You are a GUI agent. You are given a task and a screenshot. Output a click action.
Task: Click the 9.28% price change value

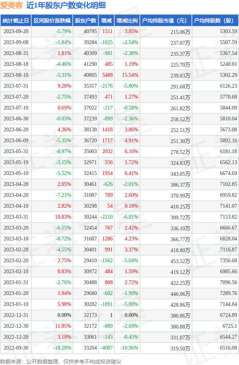(64, 86)
